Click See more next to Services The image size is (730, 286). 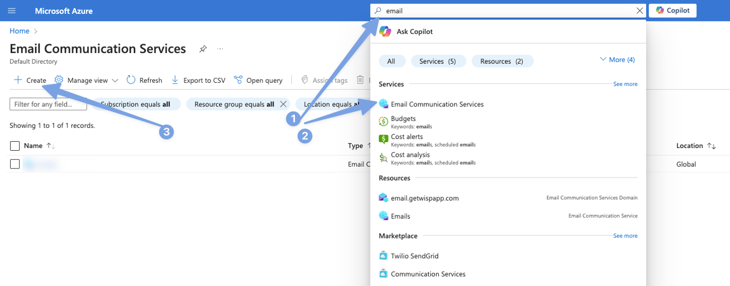tap(625, 84)
